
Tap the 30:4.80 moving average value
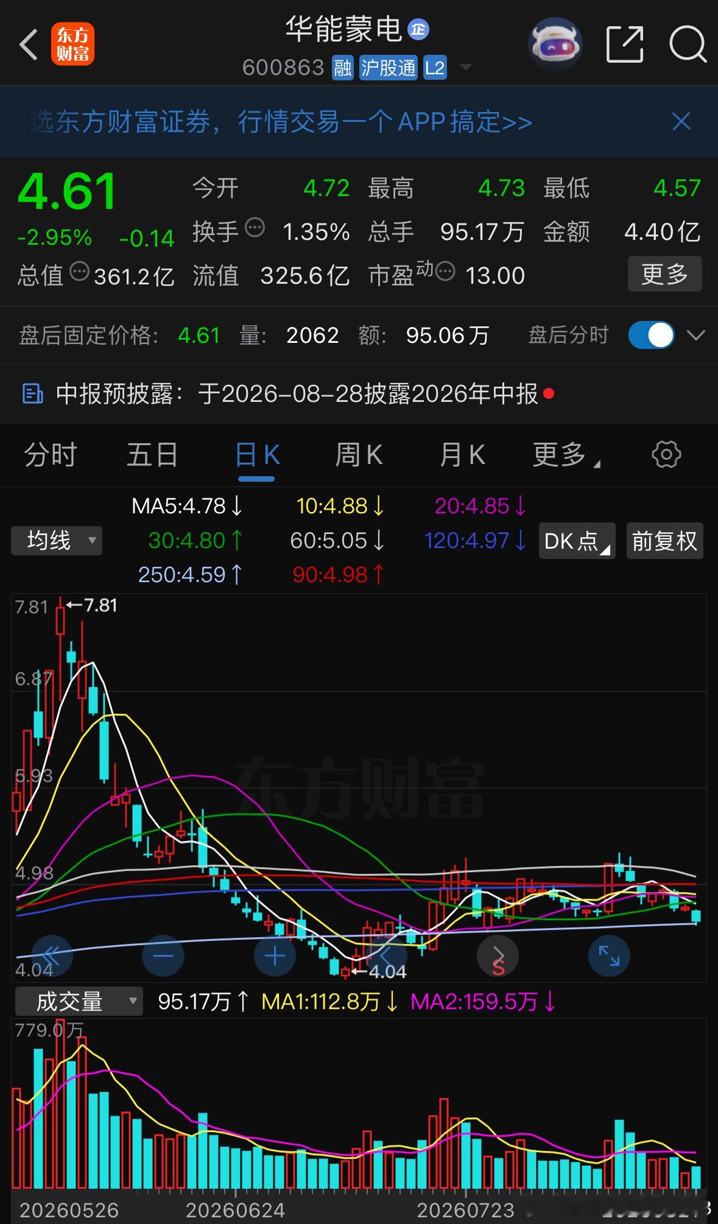(196, 540)
